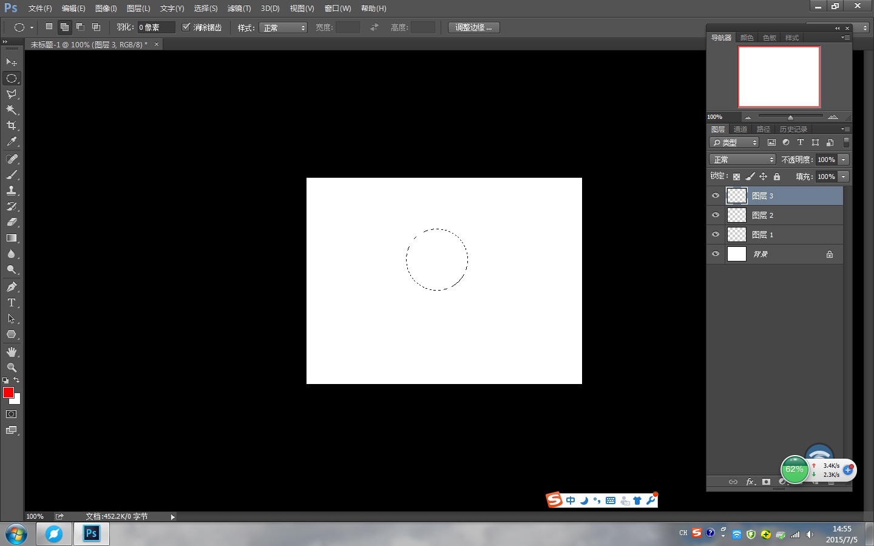Screen dimensions: 874x546
Task: Select the Blur tool
Action: click(x=12, y=254)
